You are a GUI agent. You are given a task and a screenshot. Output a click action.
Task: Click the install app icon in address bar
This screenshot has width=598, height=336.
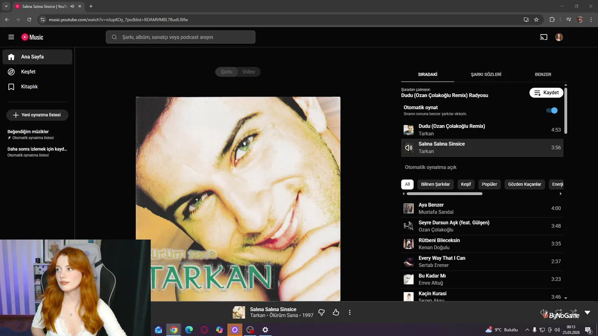pos(526,20)
